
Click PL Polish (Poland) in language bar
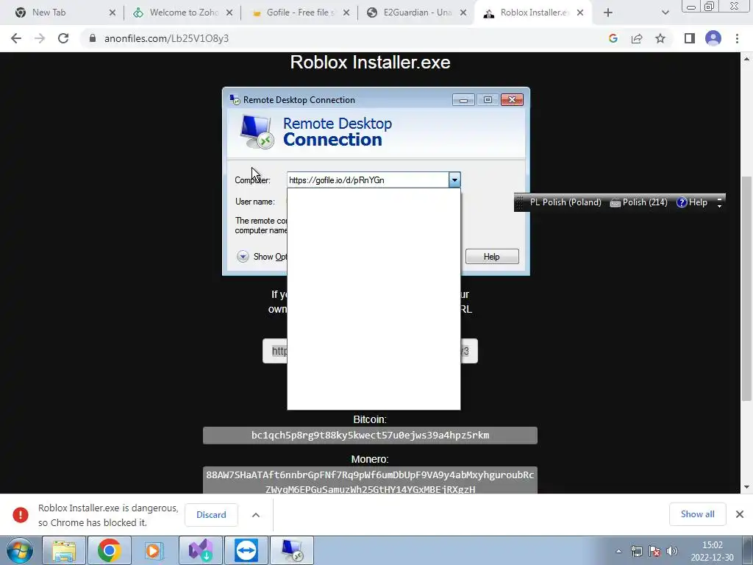(565, 202)
